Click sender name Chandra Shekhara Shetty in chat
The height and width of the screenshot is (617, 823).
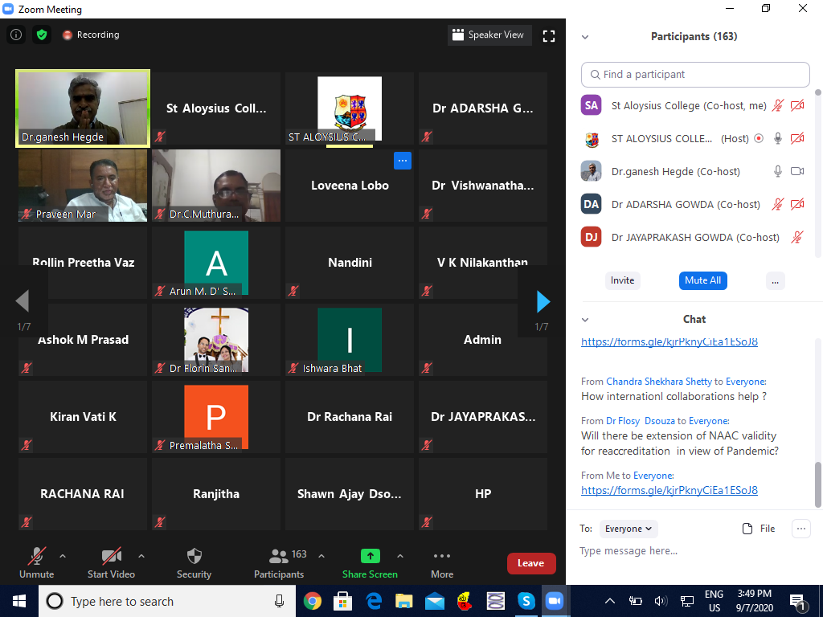[659, 382]
